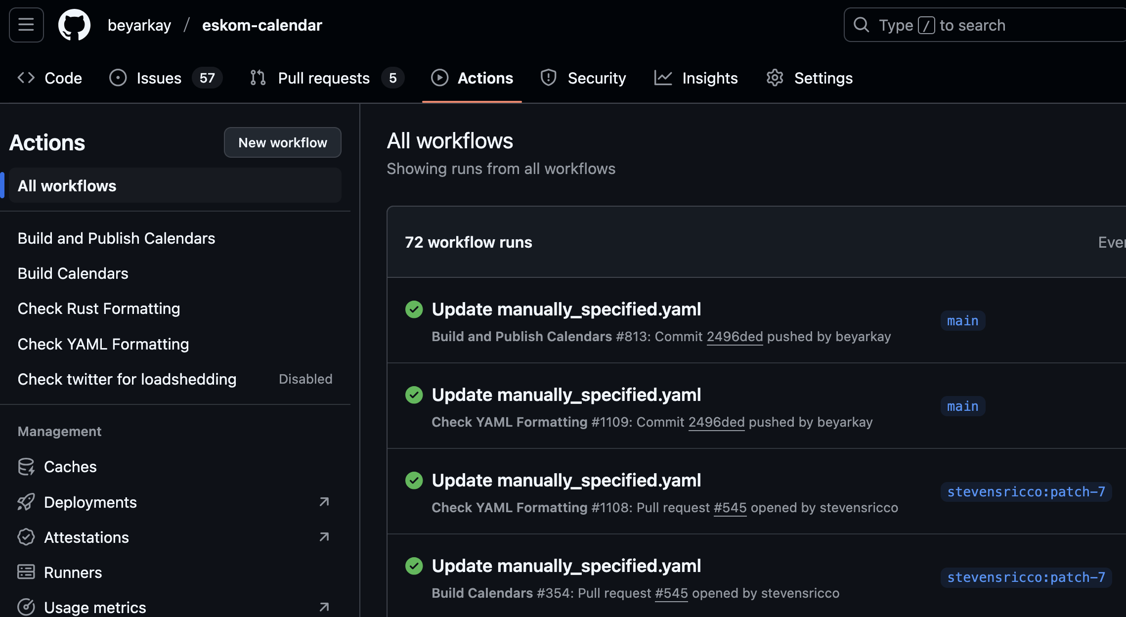Viewport: 1126px width, 617px height.
Task: Click the New workflow button
Action: point(282,142)
